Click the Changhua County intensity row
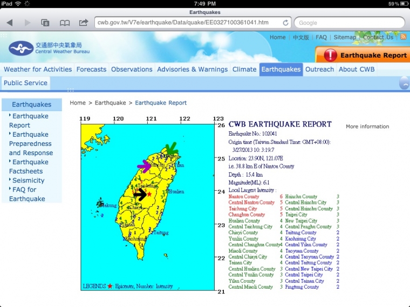 (256, 214)
